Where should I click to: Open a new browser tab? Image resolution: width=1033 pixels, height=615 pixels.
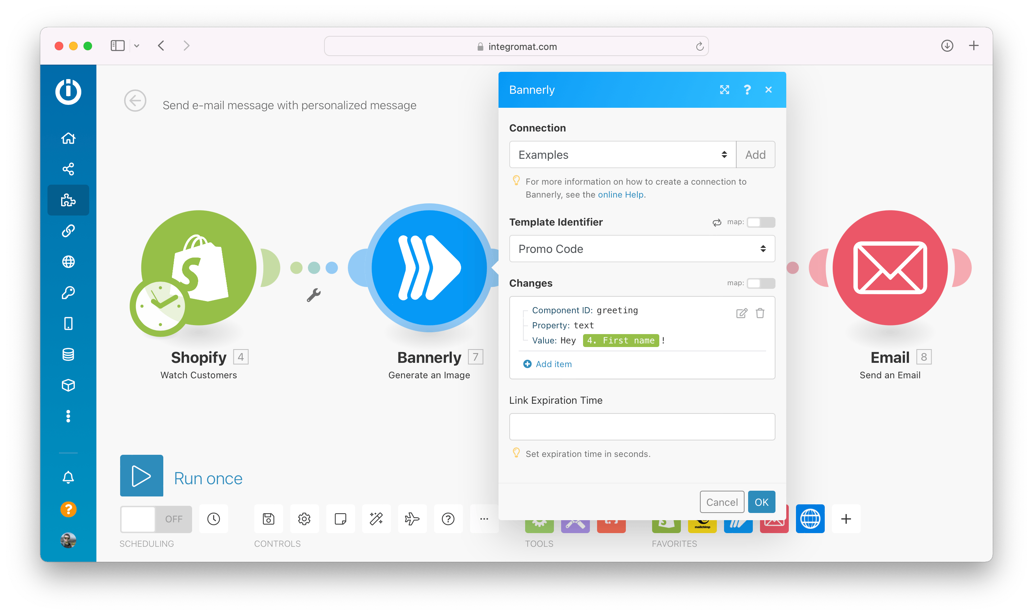coord(973,46)
